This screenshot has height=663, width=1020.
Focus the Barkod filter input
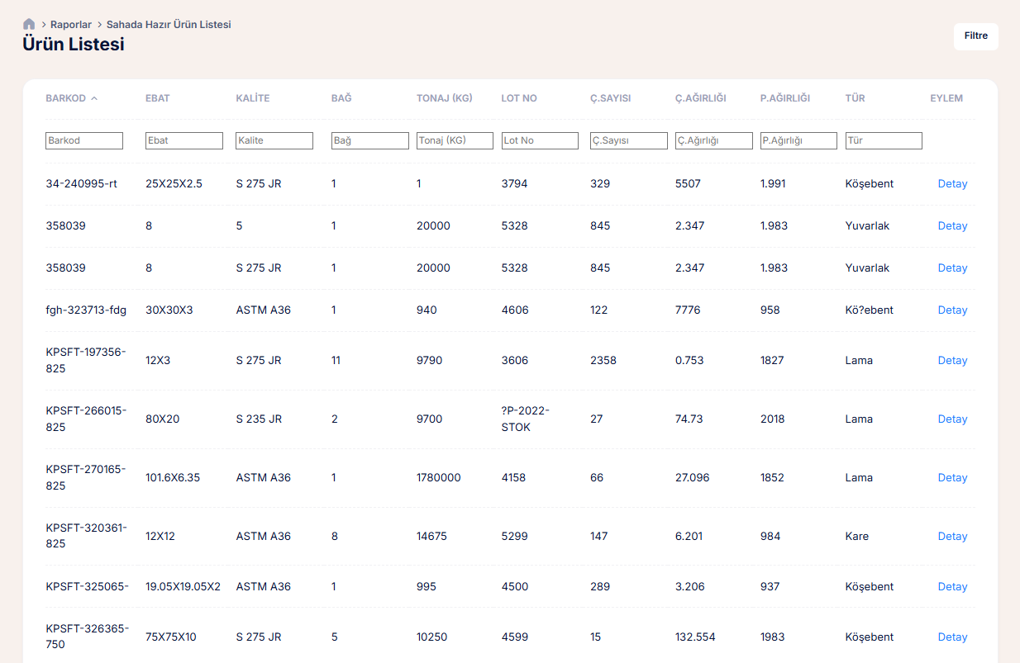(x=84, y=140)
